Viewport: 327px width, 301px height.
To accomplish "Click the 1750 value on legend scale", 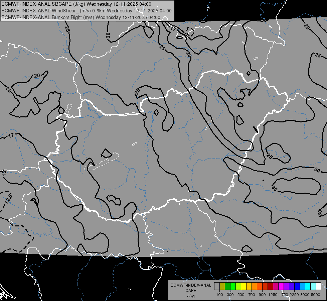I will (284, 295).
